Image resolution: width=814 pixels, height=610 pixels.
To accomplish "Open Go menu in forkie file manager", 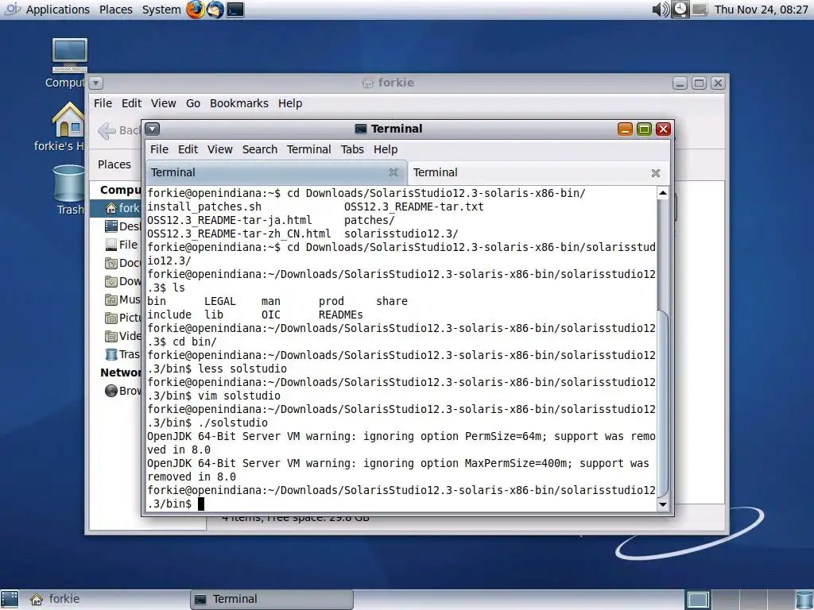I will pyautogui.click(x=193, y=103).
